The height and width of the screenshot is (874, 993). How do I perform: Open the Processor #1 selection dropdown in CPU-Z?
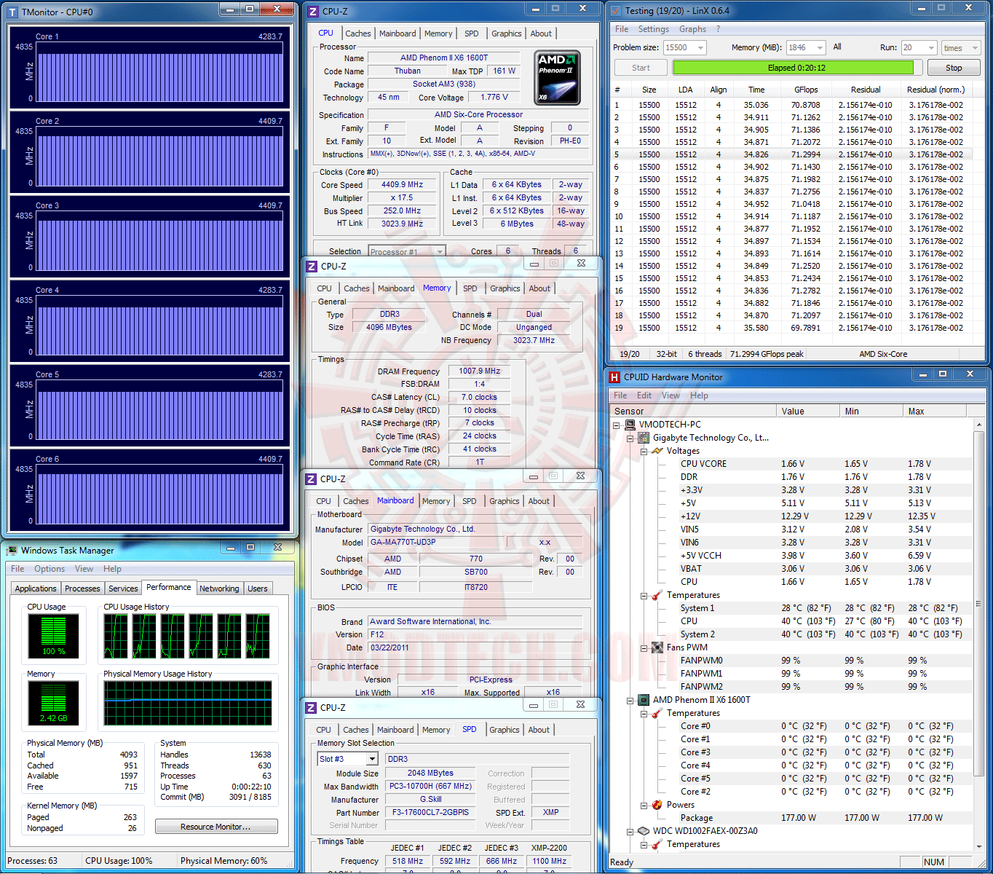(x=440, y=252)
